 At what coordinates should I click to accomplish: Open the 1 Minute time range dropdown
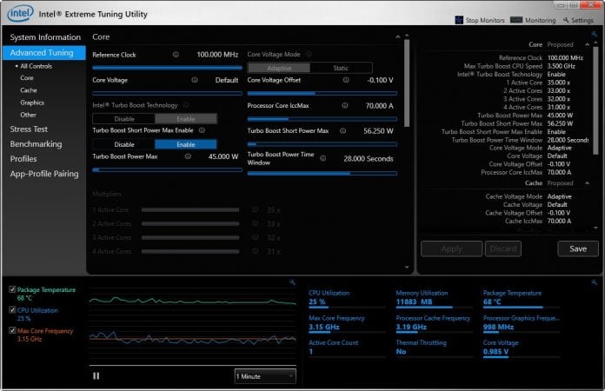[x=265, y=376]
